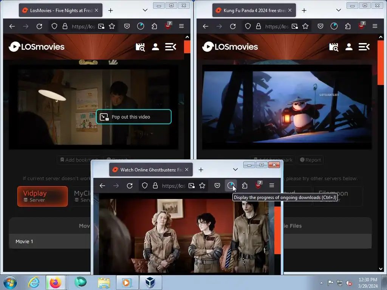Click URL field in Ghostbusters window
The height and width of the screenshot is (290, 387).
[173, 186]
